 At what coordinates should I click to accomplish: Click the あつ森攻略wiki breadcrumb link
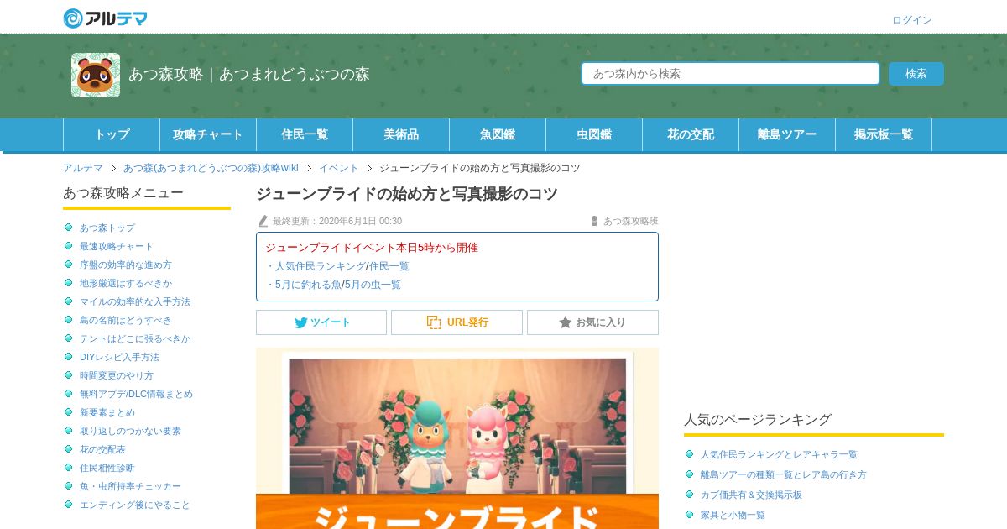coord(211,168)
